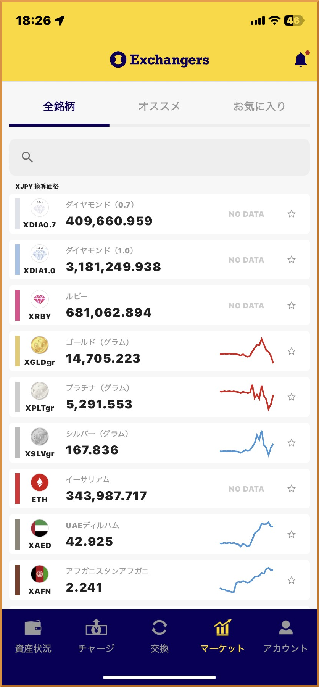Tap the Exchangers logo
Image resolution: width=319 pixels, height=687 pixels.
coord(159,60)
